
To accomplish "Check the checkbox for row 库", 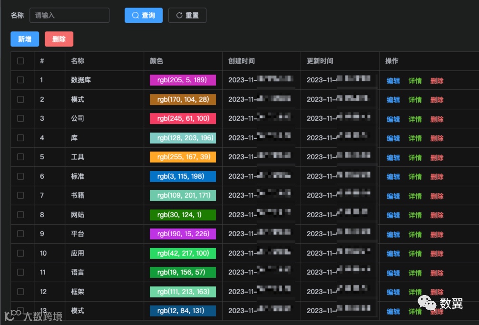I will 20,138.
